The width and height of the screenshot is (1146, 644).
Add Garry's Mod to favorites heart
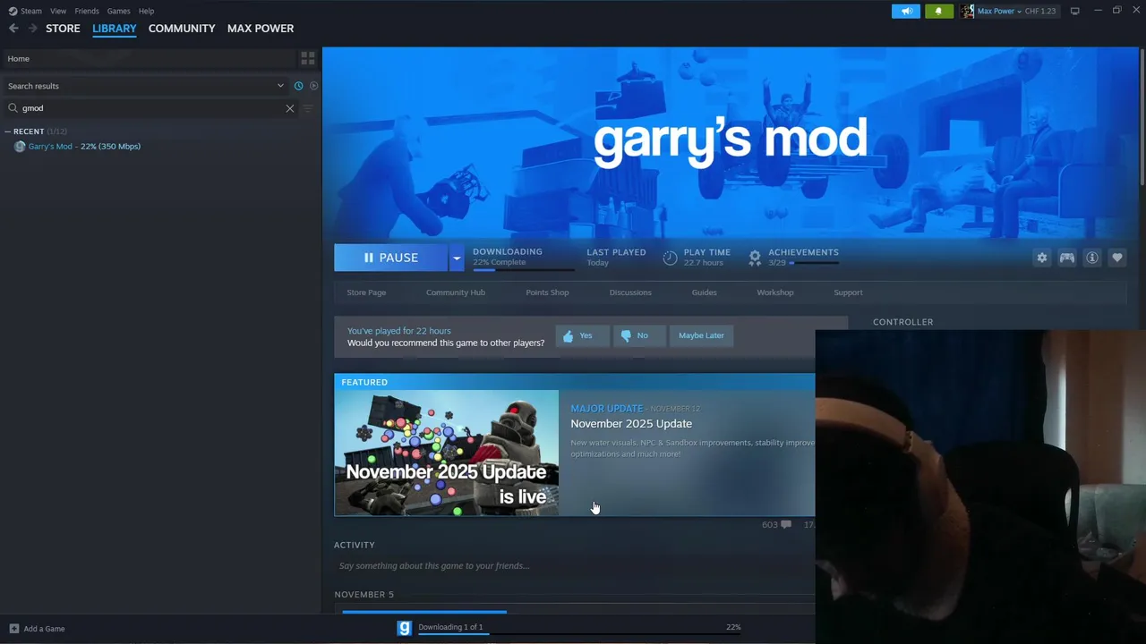coord(1116,258)
